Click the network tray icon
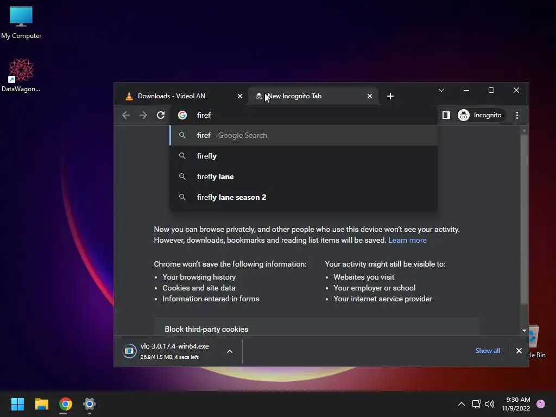The height and width of the screenshot is (417, 556). tap(476, 404)
